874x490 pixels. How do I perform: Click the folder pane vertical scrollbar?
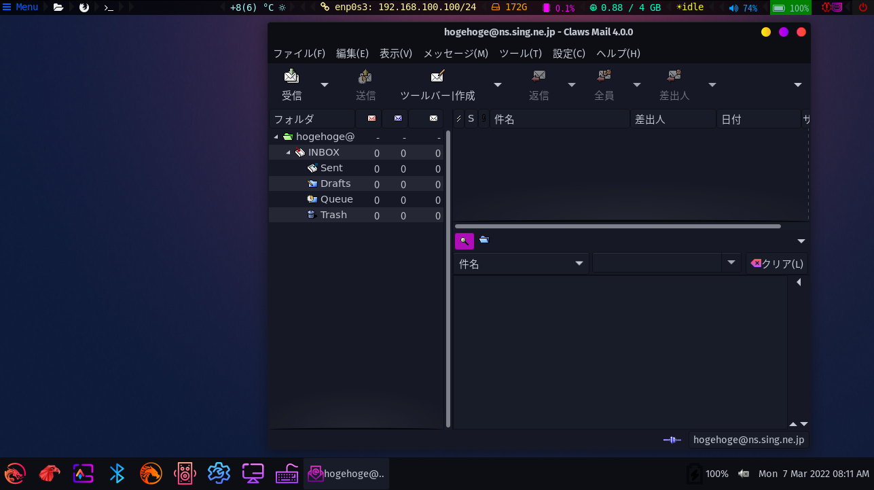[x=448, y=279]
